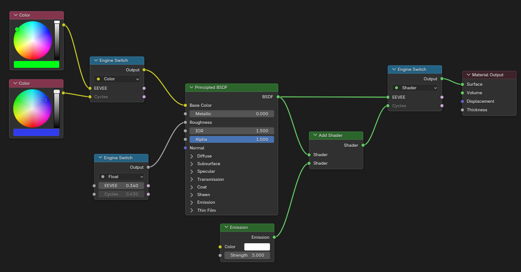Click the IOR value field

click(232, 131)
